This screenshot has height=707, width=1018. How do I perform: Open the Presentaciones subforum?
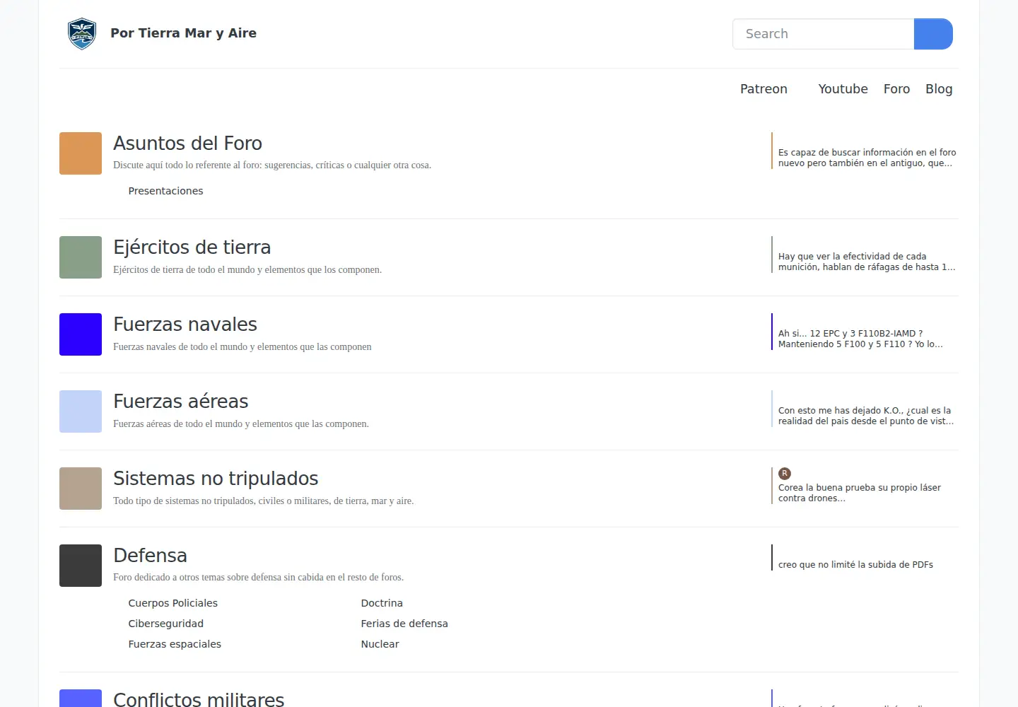tap(165, 191)
